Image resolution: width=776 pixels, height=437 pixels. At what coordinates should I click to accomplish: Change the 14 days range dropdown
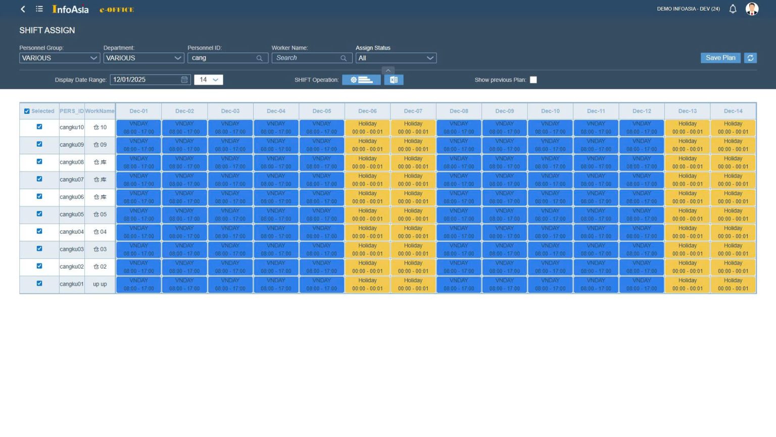pos(209,80)
